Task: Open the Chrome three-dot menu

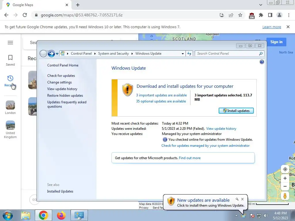Action: coord(289,15)
